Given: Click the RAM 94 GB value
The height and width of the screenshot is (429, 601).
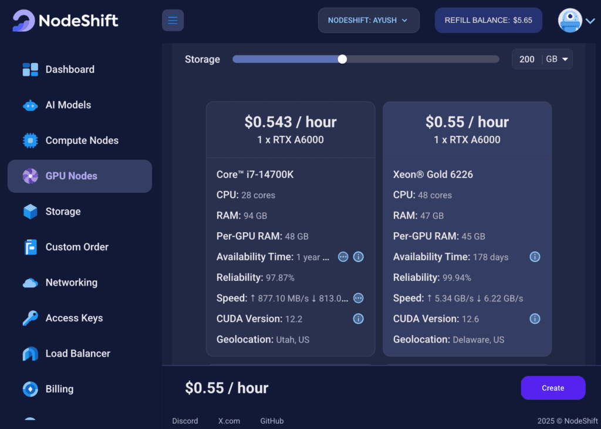Looking at the screenshot, I should tap(255, 216).
